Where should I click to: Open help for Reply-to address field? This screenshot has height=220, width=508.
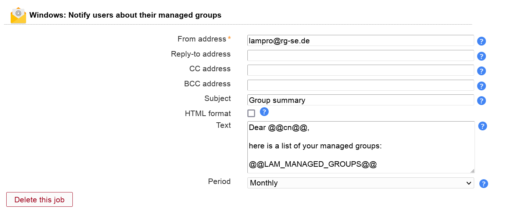click(x=481, y=56)
